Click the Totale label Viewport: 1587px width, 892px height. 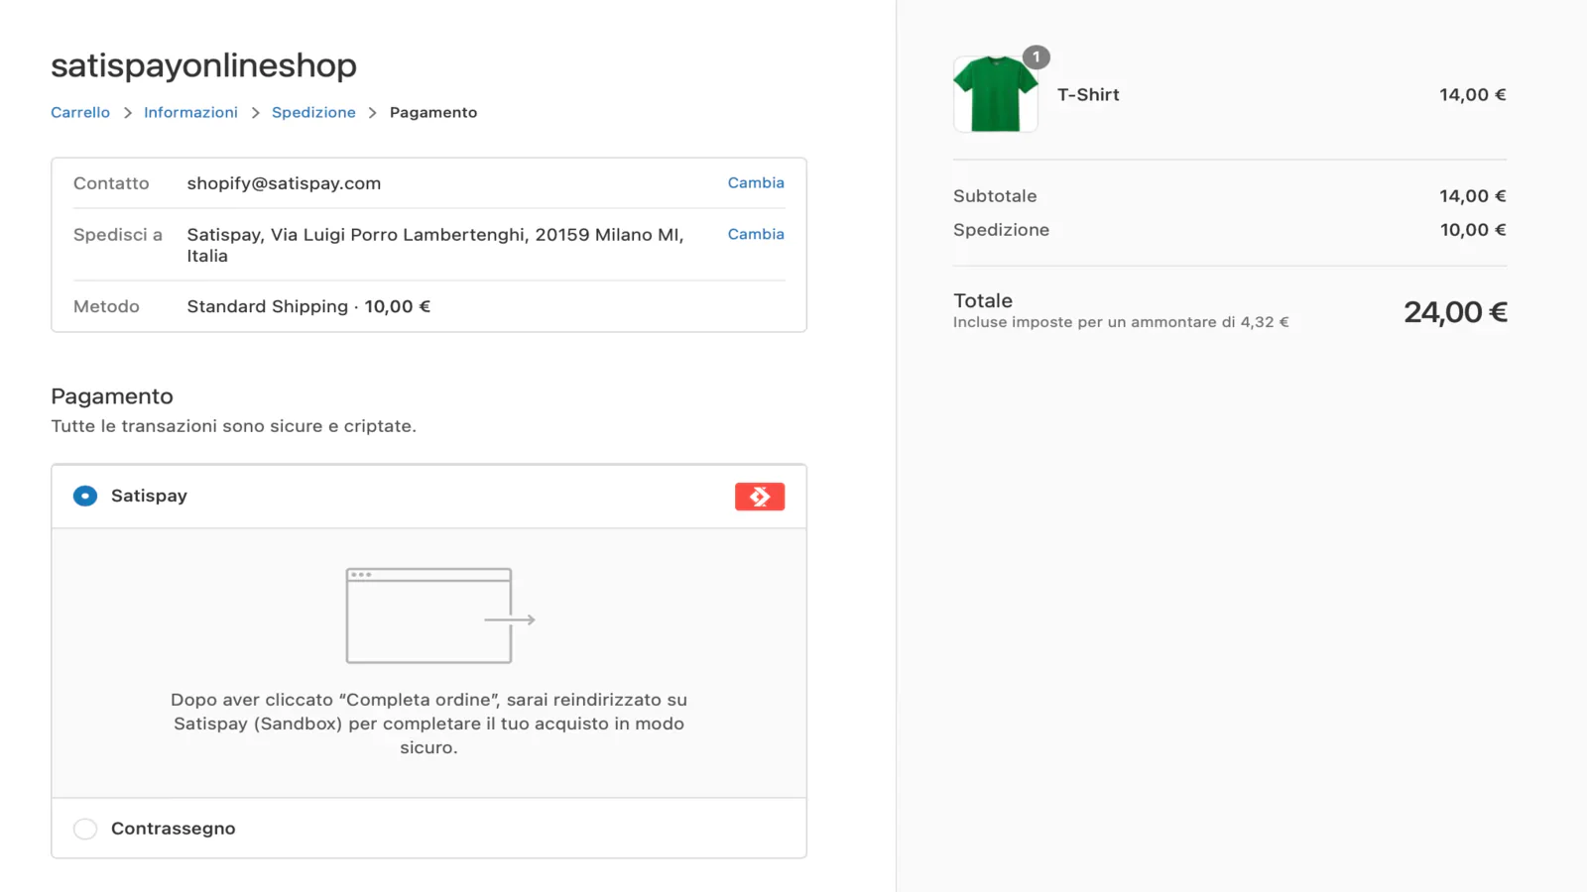[983, 300]
